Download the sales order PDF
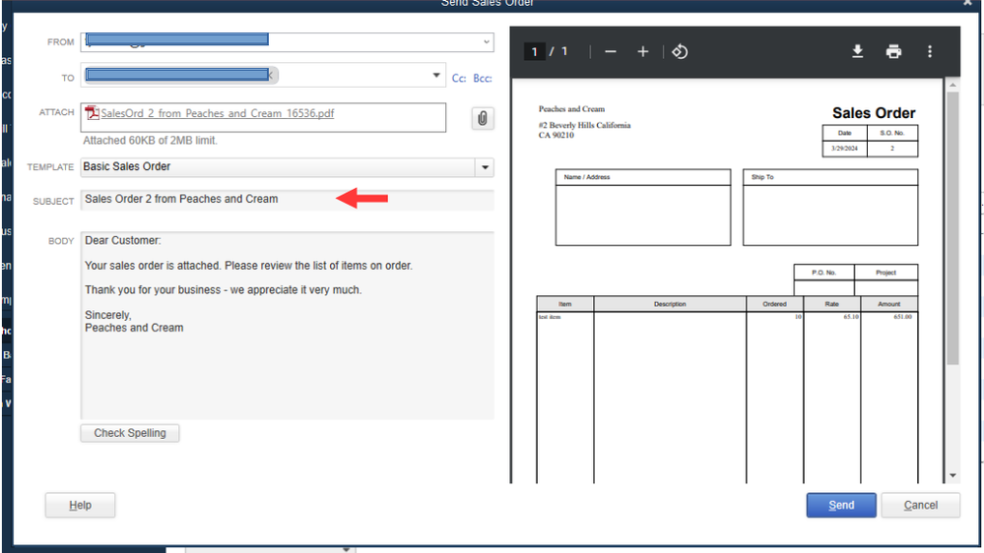 [x=857, y=51]
